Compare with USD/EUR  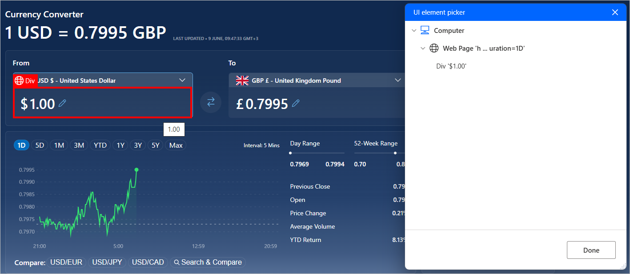click(66, 262)
